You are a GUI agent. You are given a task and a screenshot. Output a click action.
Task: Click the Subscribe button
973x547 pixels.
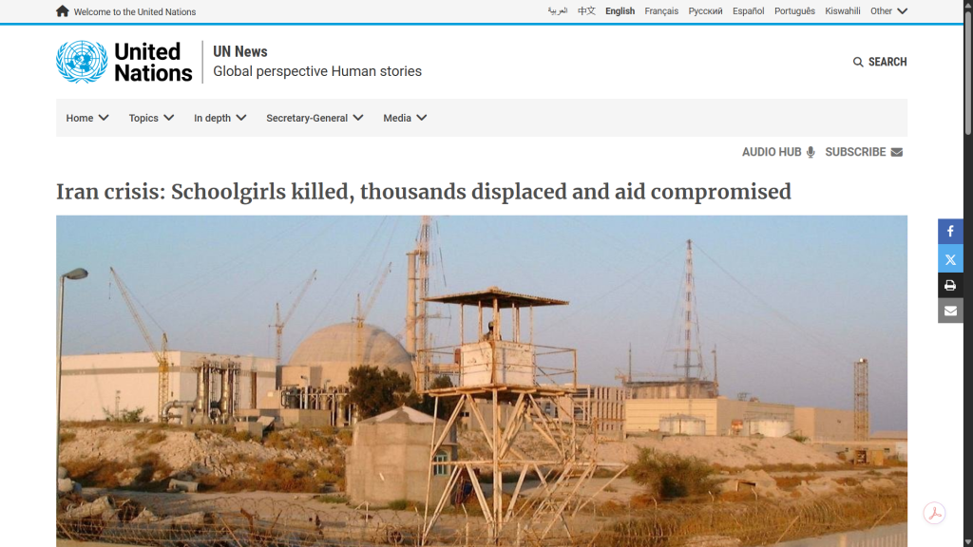863,152
